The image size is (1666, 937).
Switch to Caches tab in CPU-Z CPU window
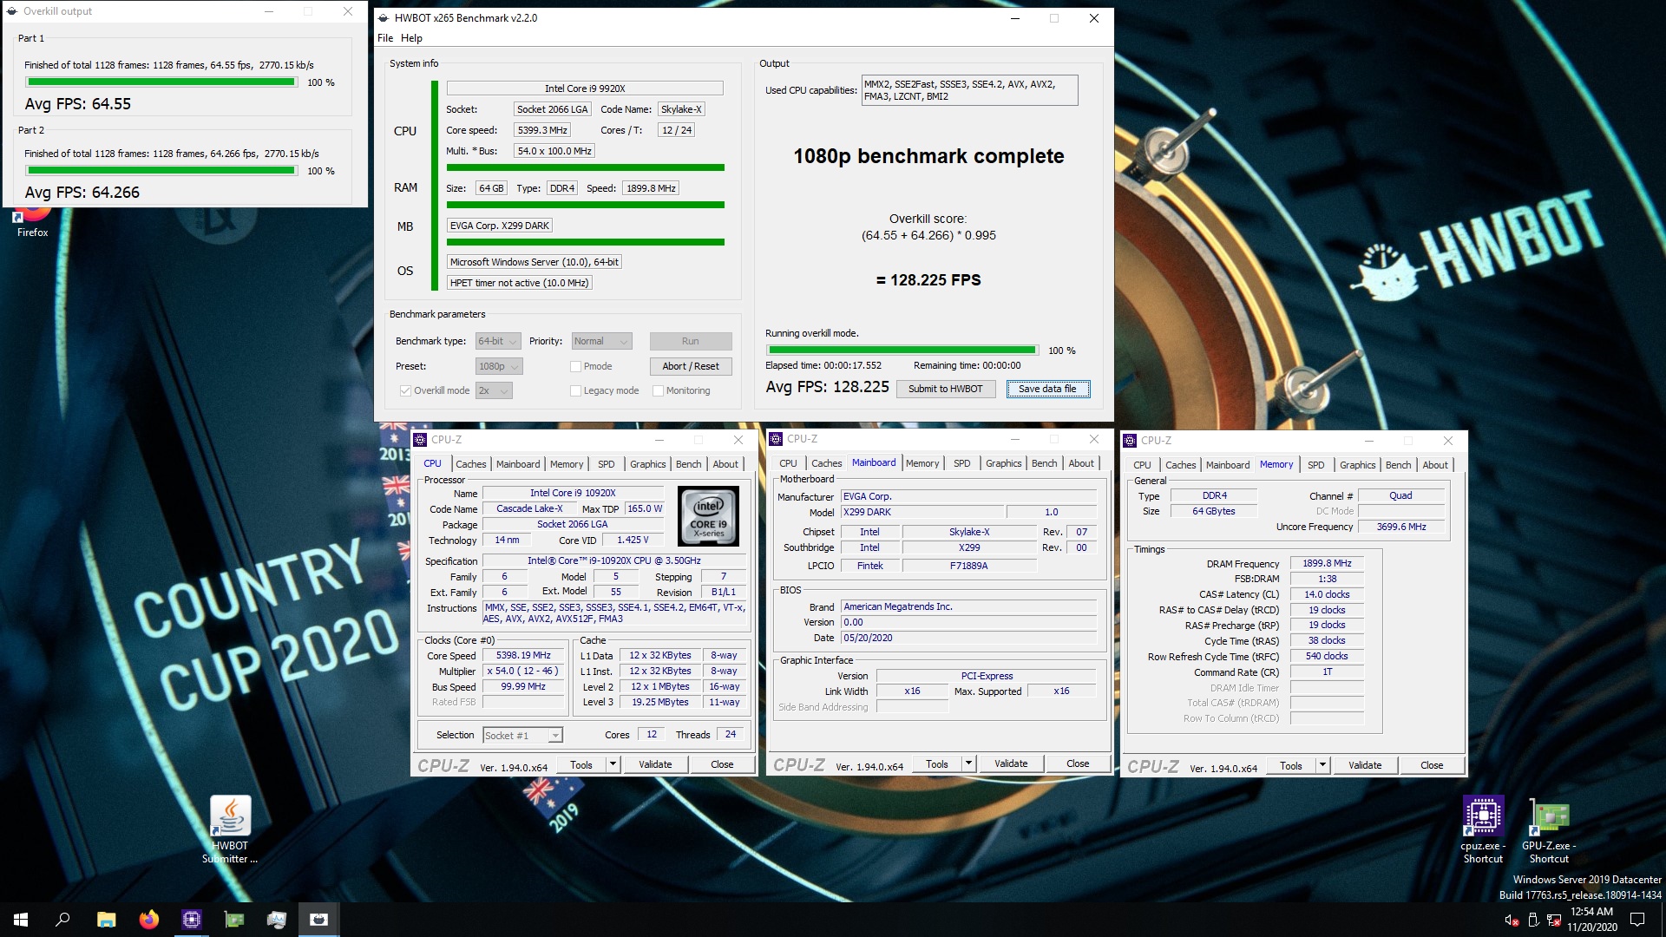(471, 464)
